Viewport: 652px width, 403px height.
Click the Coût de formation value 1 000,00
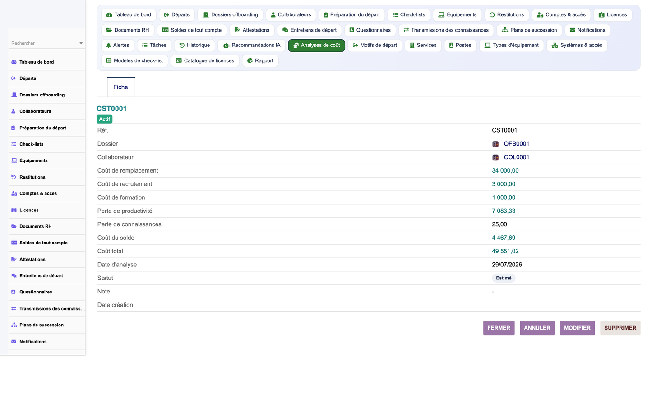(504, 198)
